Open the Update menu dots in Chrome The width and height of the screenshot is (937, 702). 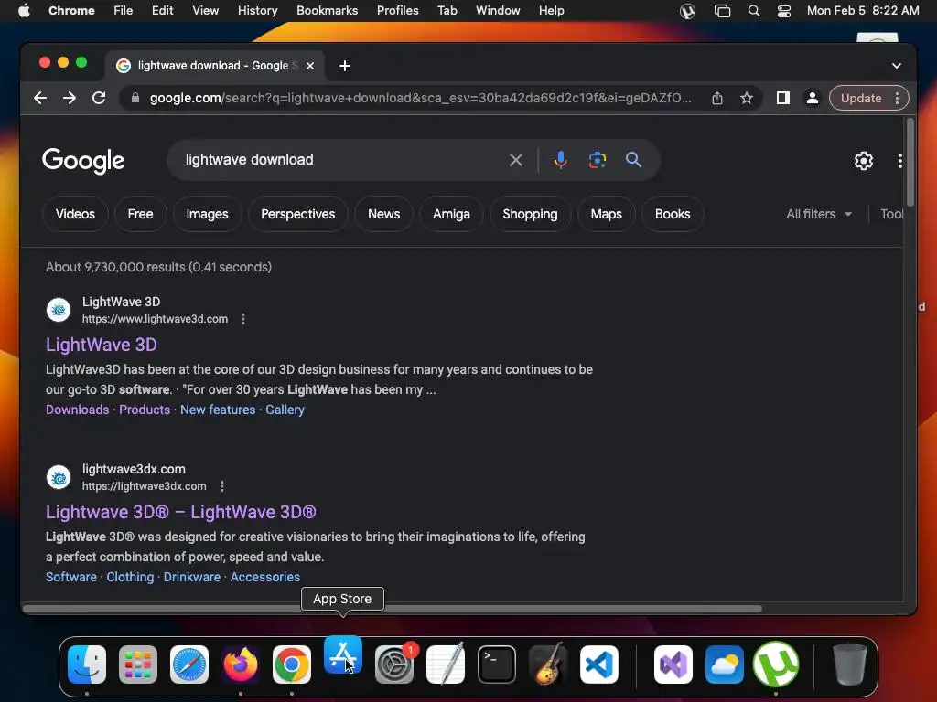click(897, 98)
